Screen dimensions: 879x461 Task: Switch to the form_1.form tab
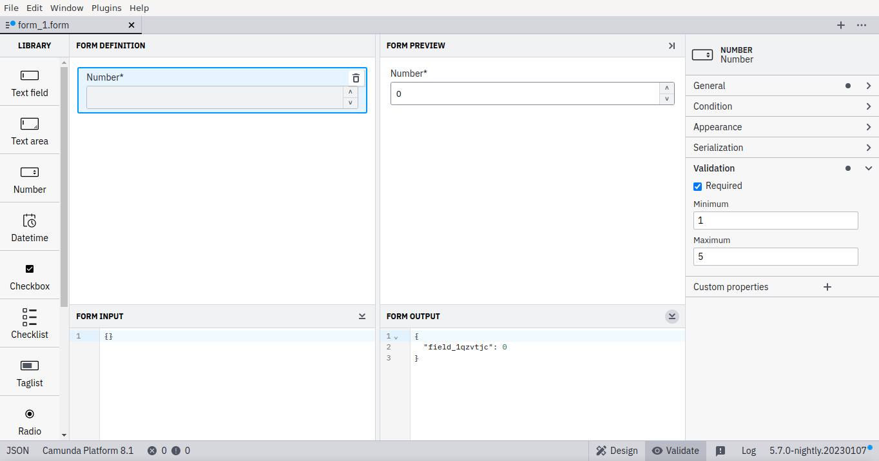[x=64, y=25]
